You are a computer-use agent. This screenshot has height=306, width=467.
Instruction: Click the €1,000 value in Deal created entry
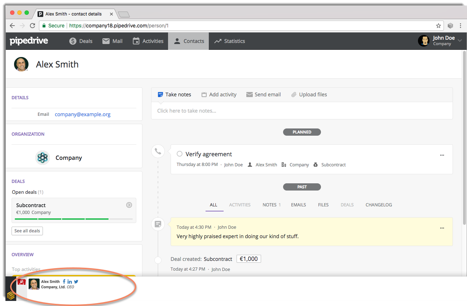coord(249,259)
